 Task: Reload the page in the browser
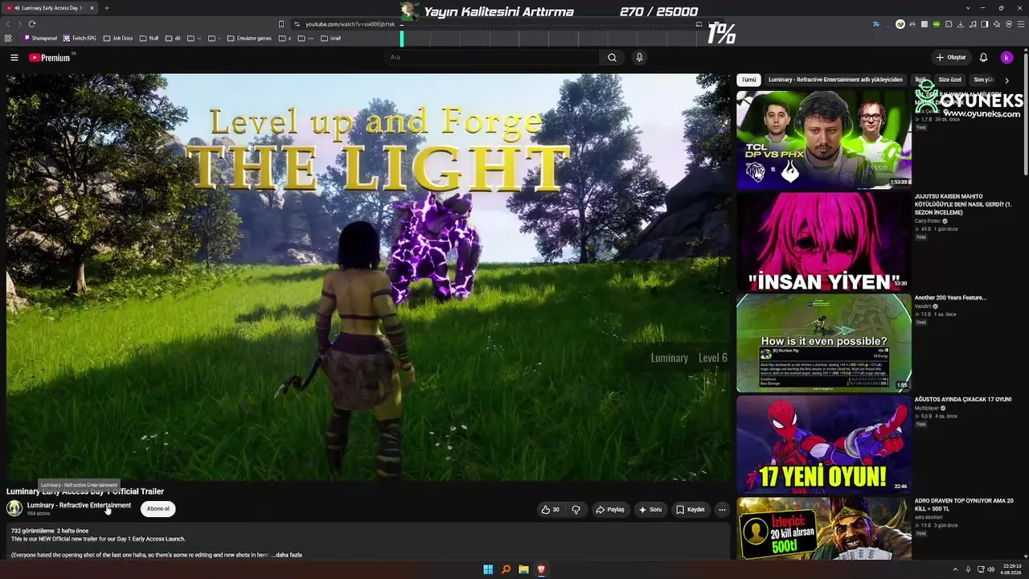pos(32,24)
